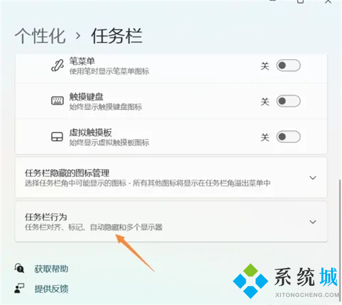This screenshot has width=342, height=305.
Task: Click the 系统城 diamond logo
Action: (250, 281)
